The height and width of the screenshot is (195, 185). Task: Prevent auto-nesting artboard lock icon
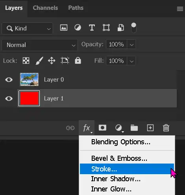65,61
